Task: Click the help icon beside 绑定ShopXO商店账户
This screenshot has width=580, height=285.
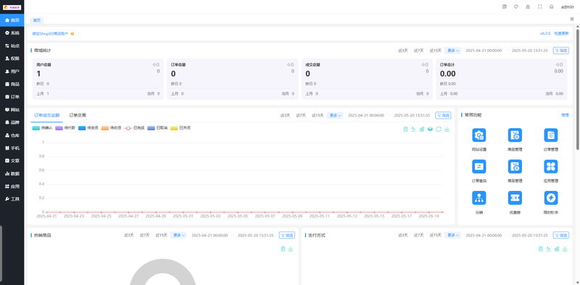Action: [x=72, y=33]
